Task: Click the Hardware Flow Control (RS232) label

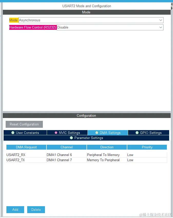Action: pyautogui.click(x=33, y=28)
